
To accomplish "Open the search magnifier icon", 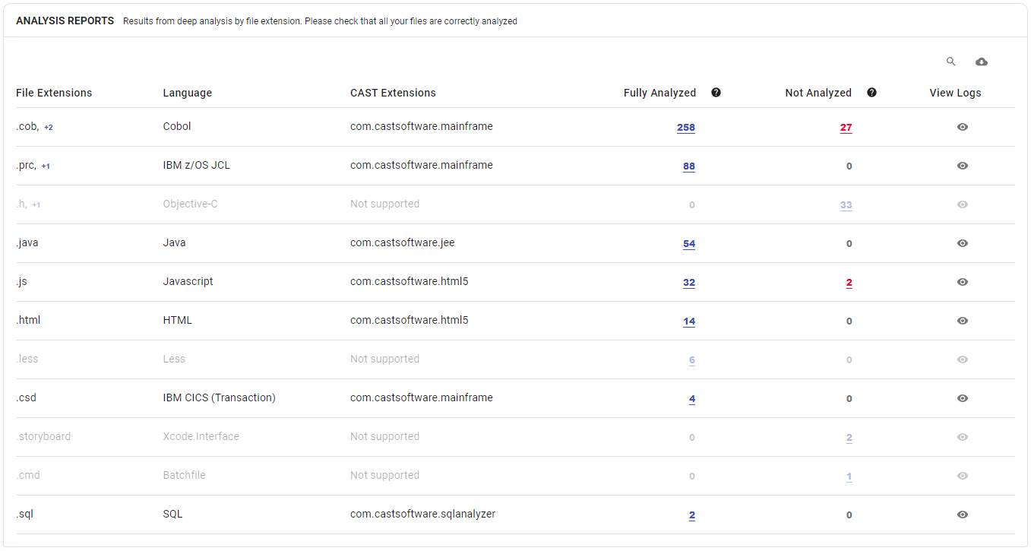I will [950, 62].
